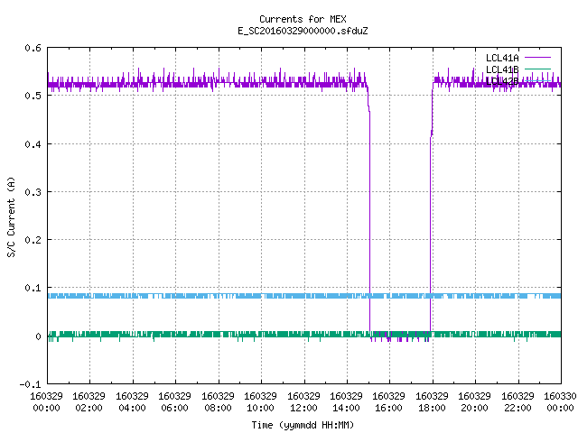Click the 18:00 time tick label
The height and width of the screenshot is (433, 578).
[432, 409]
